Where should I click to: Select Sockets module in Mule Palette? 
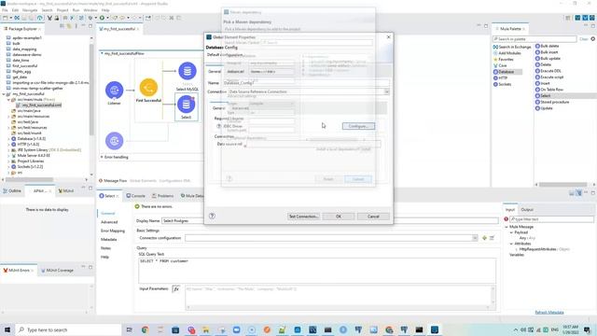502,84
